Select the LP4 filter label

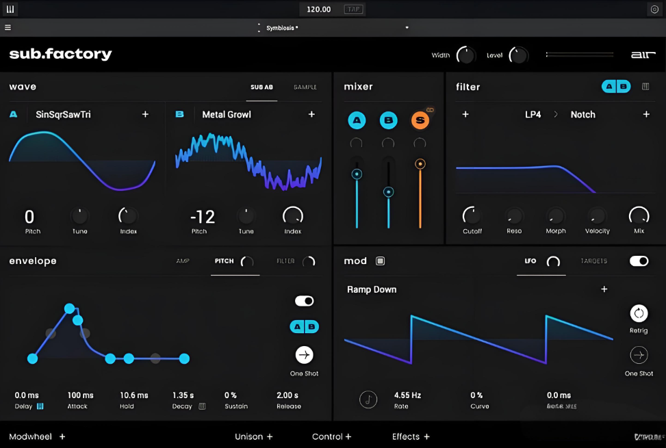[533, 114]
